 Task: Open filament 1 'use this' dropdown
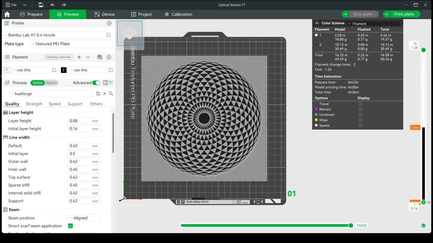(30, 70)
